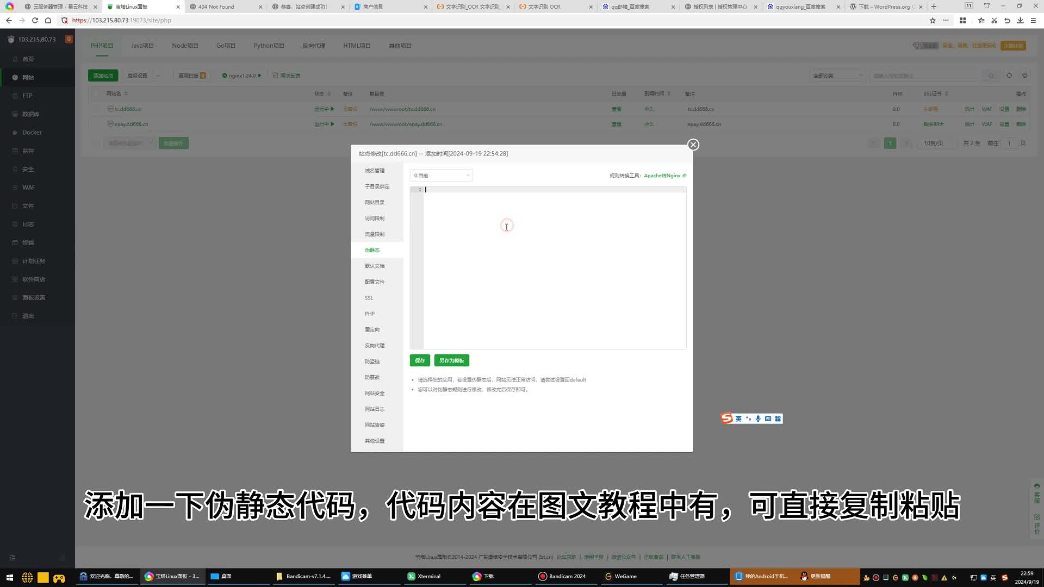
Task: Click the Sogou microphone voice input icon
Action: click(x=758, y=419)
